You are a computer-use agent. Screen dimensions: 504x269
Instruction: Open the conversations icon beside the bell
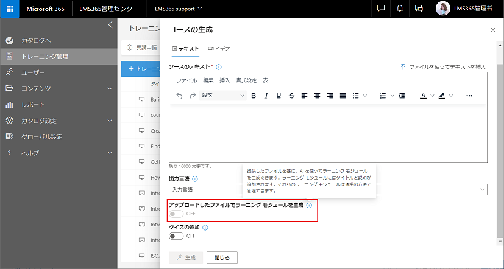(x=419, y=9)
